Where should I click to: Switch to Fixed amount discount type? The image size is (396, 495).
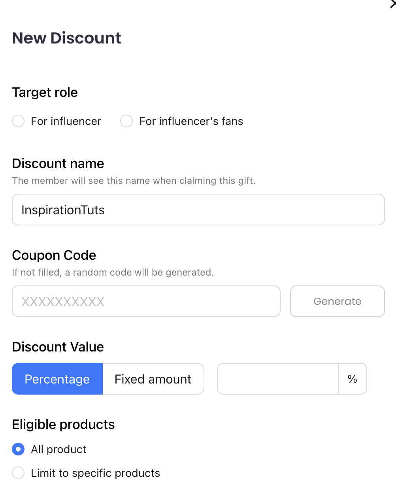coord(153,379)
